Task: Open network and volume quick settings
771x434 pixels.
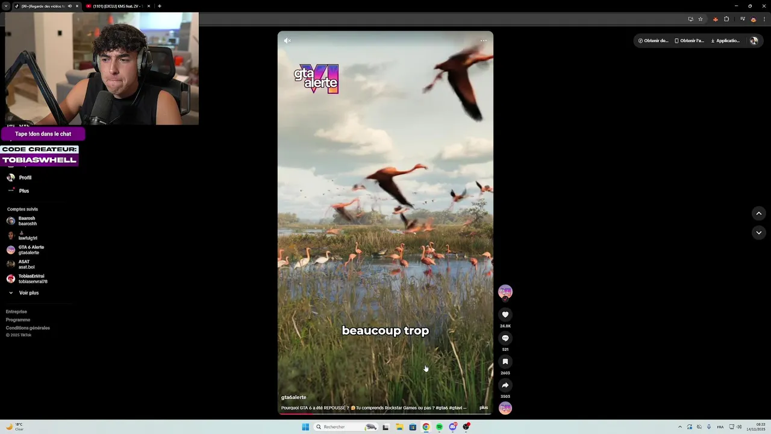Action: click(735, 427)
